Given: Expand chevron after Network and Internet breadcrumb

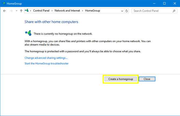Looking at the screenshot, I should [x=82, y=11].
